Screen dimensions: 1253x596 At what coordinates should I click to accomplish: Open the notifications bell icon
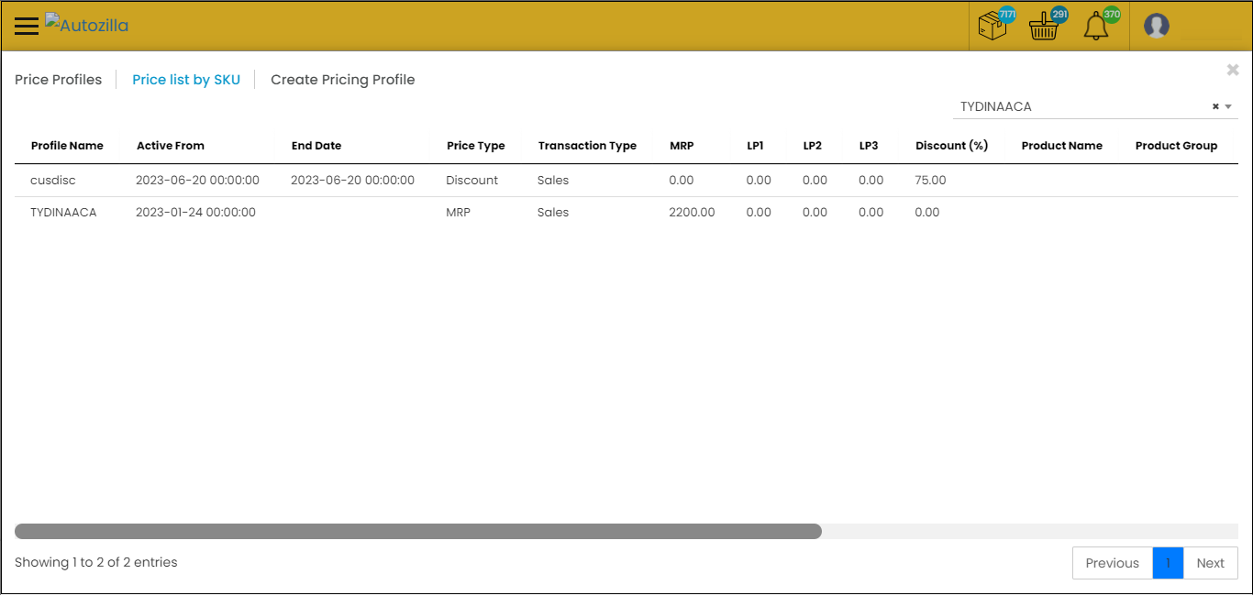click(1096, 26)
